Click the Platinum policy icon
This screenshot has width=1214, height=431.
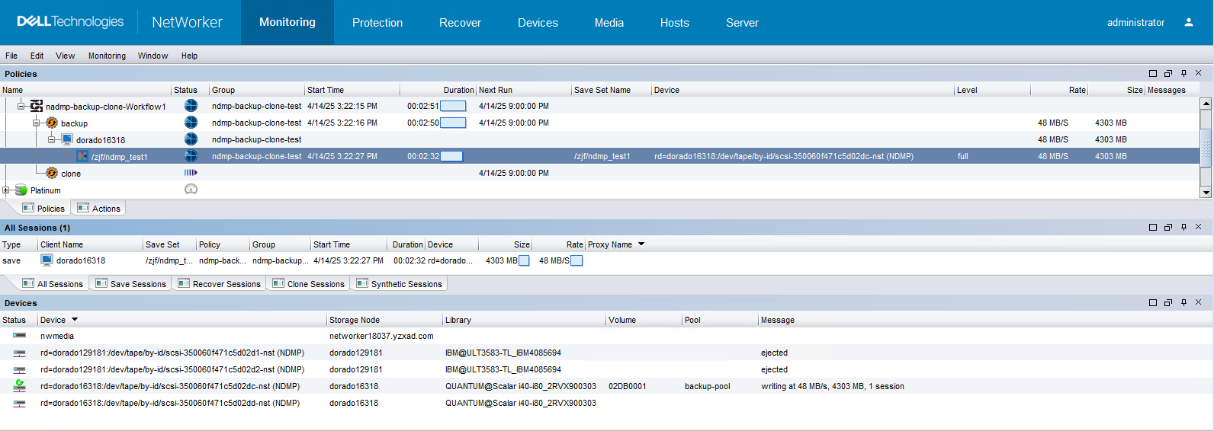(x=21, y=190)
